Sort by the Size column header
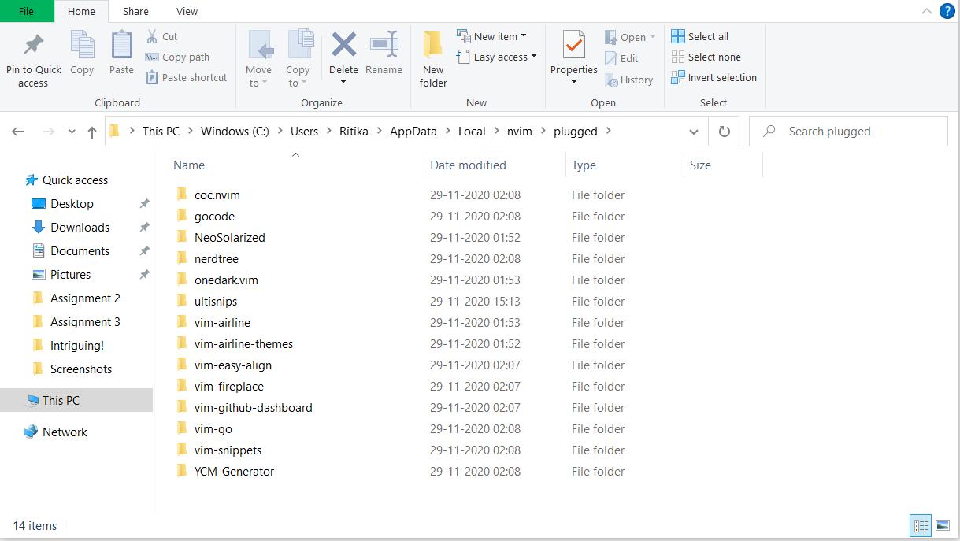The width and height of the screenshot is (960, 541). point(700,165)
